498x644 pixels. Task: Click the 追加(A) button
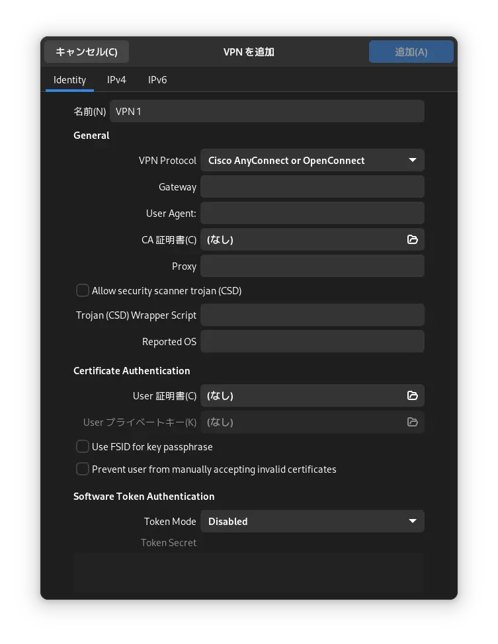point(411,52)
